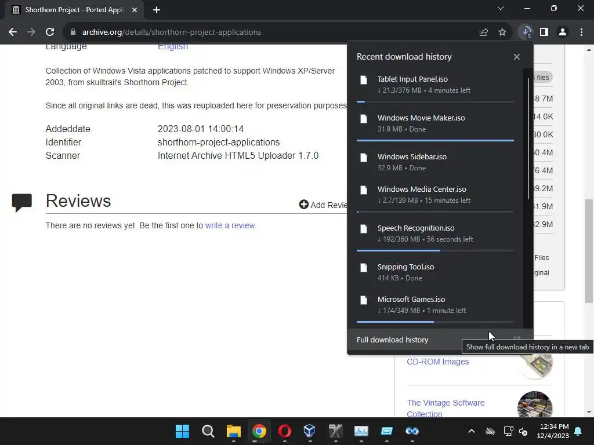The image size is (594, 445).
Task: Click the Addeddate value 2023-08-01 14:00:14
Action: click(x=200, y=129)
